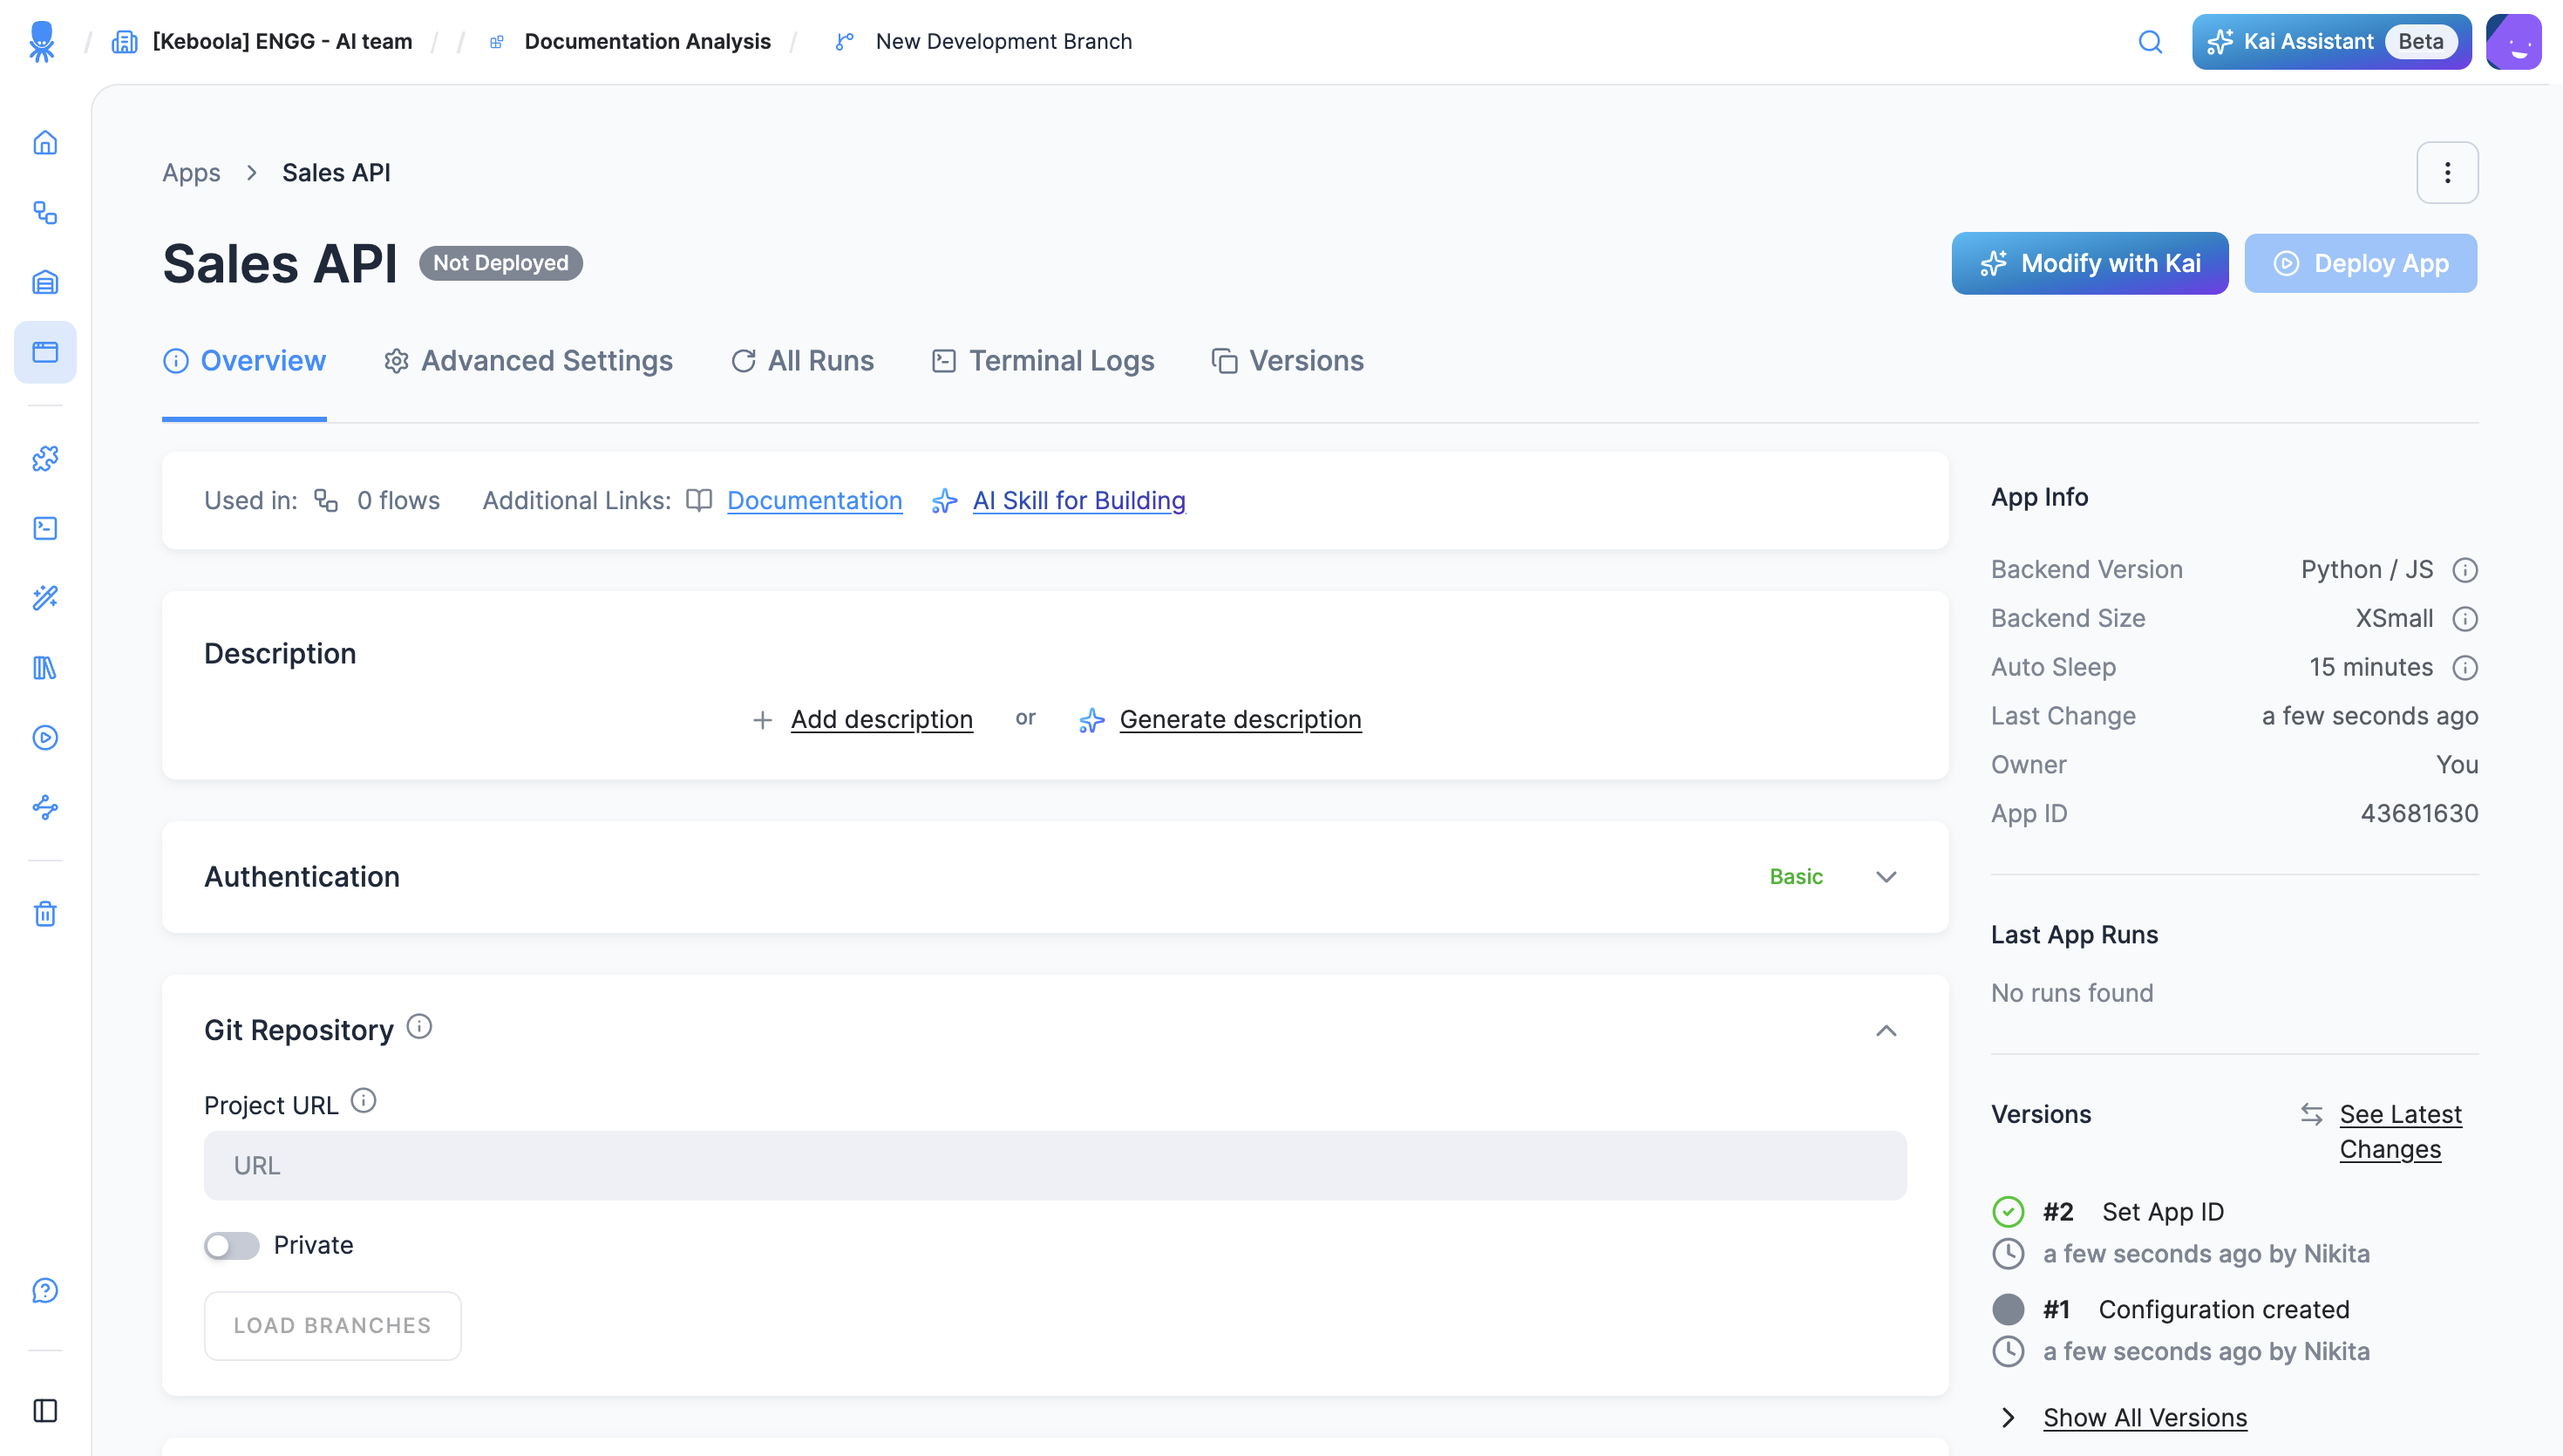Click the App ID value 43681630
The width and height of the screenshot is (2563, 1456).
pos(2419,814)
